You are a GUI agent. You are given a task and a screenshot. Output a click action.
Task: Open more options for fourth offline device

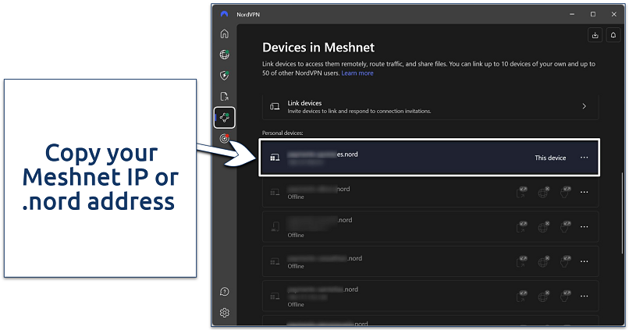click(x=584, y=296)
